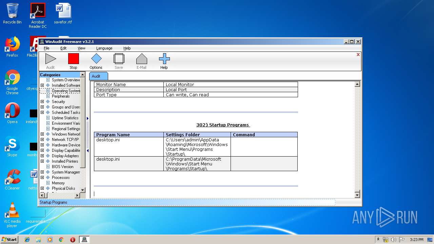434x244 pixels.
Task: Click the red Stop icon
Action: [x=73, y=59]
